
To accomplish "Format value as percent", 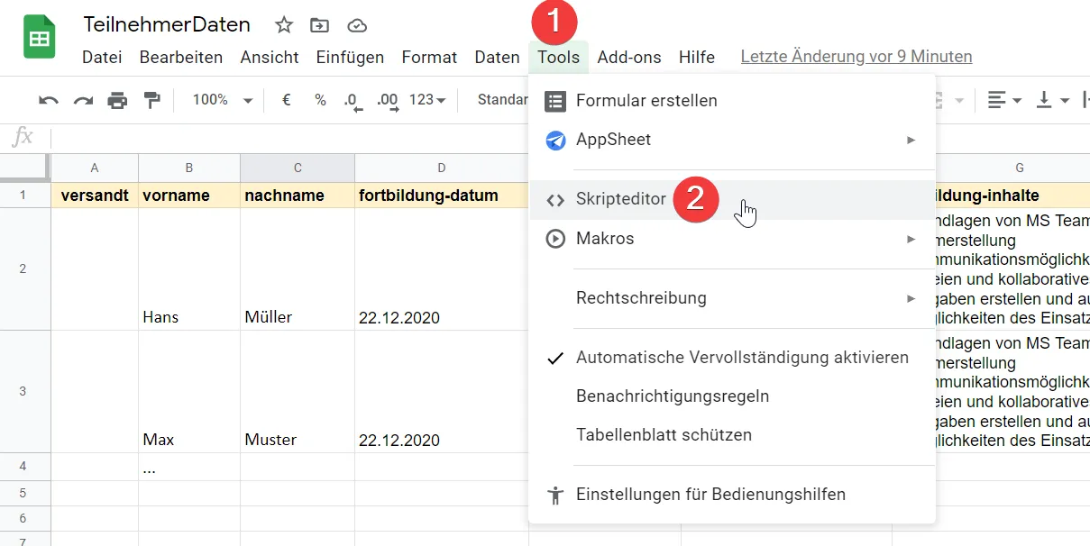I will pos(320,100).
